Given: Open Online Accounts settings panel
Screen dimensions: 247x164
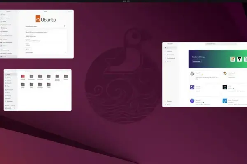Looking at the screenshot, I should (x=8, y=25).
